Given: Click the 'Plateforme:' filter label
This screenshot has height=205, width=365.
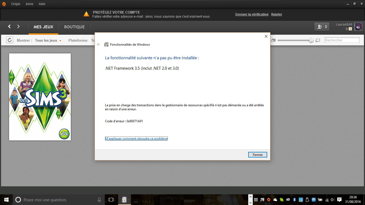Looking at the screenshot, I should click(x=78, y=41).
